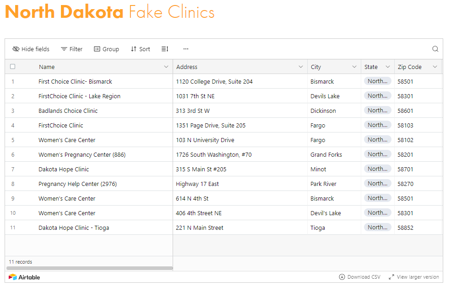This screenshot has width=451, height=286.
Task: Click the search magnifier icon
Action: [x=435, y=49]
